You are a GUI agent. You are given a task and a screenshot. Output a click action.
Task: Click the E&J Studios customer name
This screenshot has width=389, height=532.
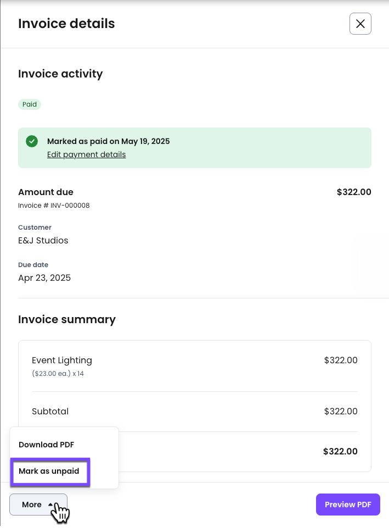(x=43, y=241)
